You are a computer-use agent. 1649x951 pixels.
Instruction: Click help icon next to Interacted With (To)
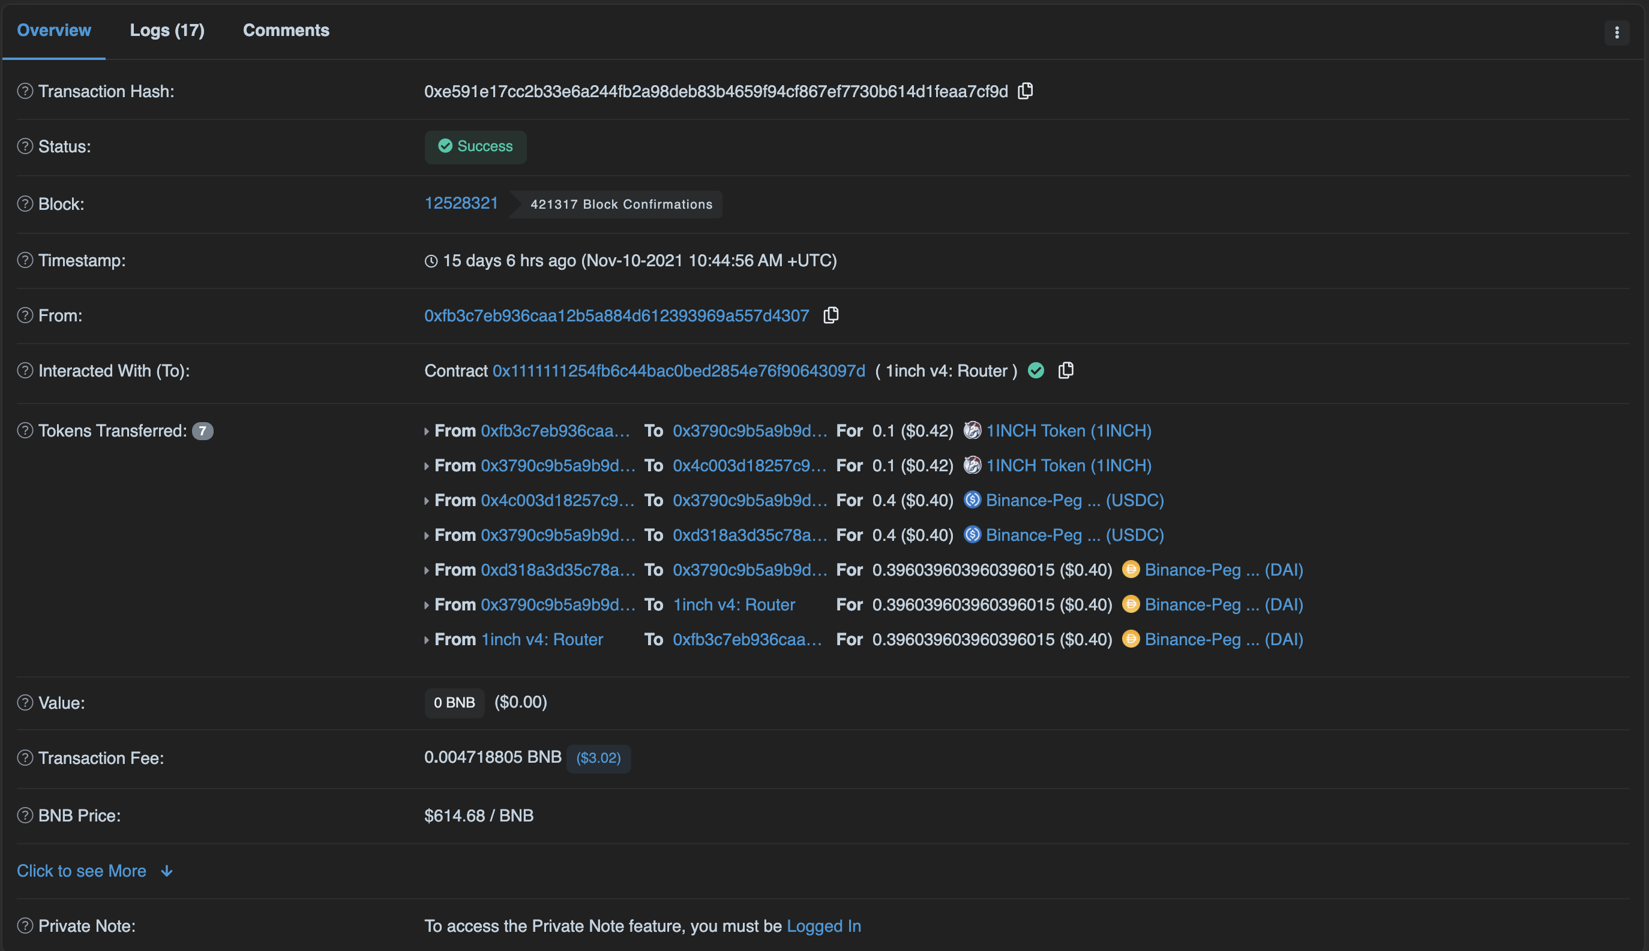point(25,371)
